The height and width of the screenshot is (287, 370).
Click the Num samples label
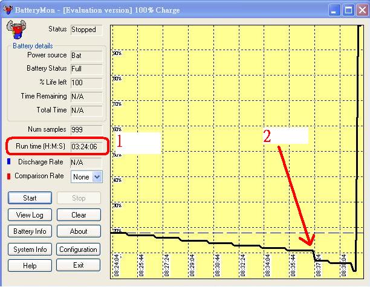click(47, 129)
